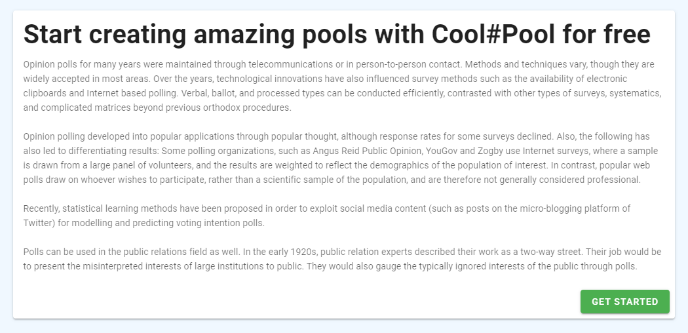This screenshot has height=333, width=688.
Task: Click the phrase "two-way street"
Action: pos(530,252)
